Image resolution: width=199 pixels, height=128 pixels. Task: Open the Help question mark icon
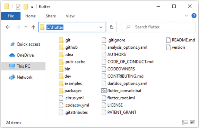(x=194, y=16)
